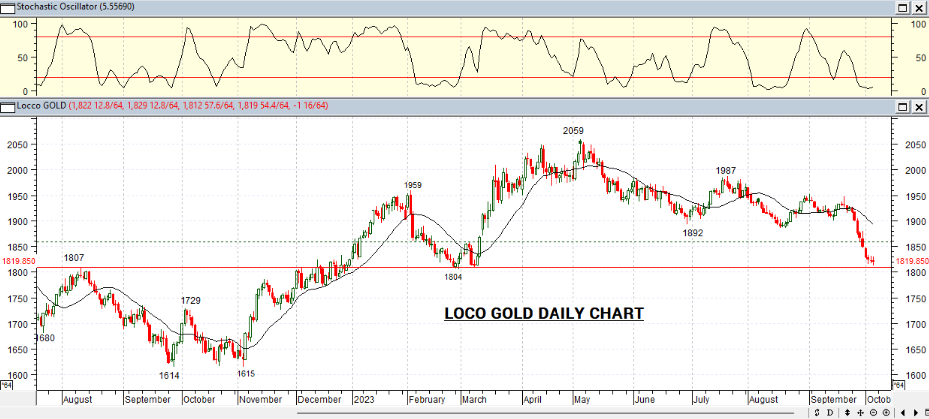Maximize the Locco GOLD price pane
Image resolution: width=929 pixels, height=419 pixels.
903,107
